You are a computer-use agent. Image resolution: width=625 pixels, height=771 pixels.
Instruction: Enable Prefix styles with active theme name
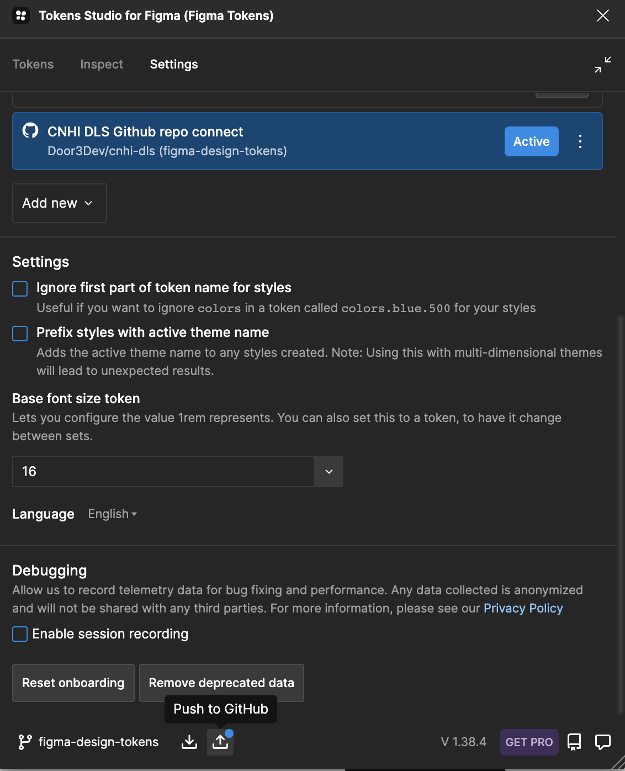click(x=20, y=334)
